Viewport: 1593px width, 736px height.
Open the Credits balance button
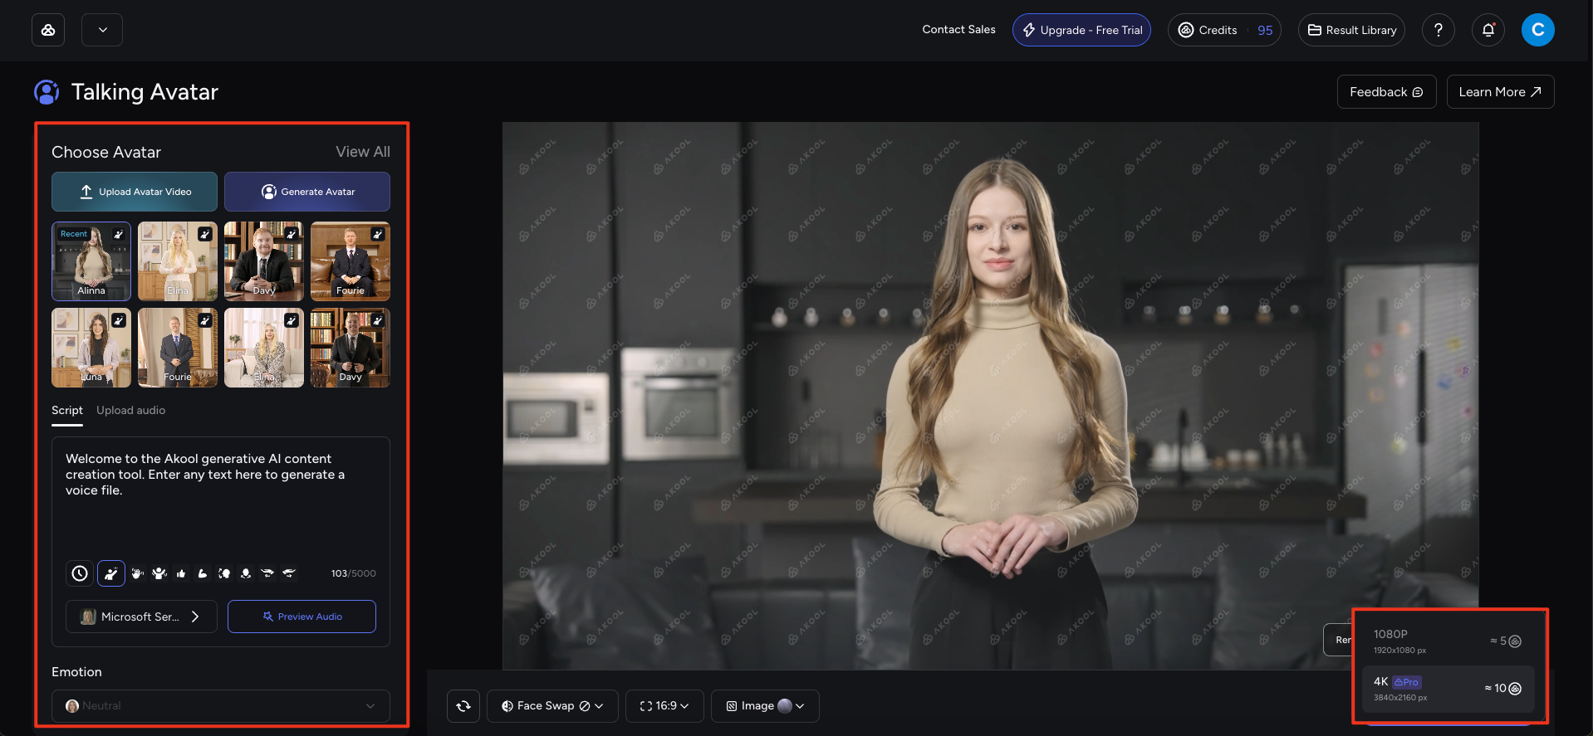[1224, 30]
